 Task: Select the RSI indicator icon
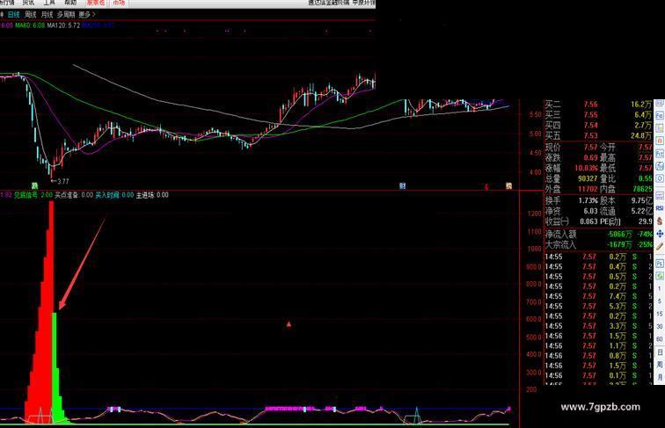point(660,208)
